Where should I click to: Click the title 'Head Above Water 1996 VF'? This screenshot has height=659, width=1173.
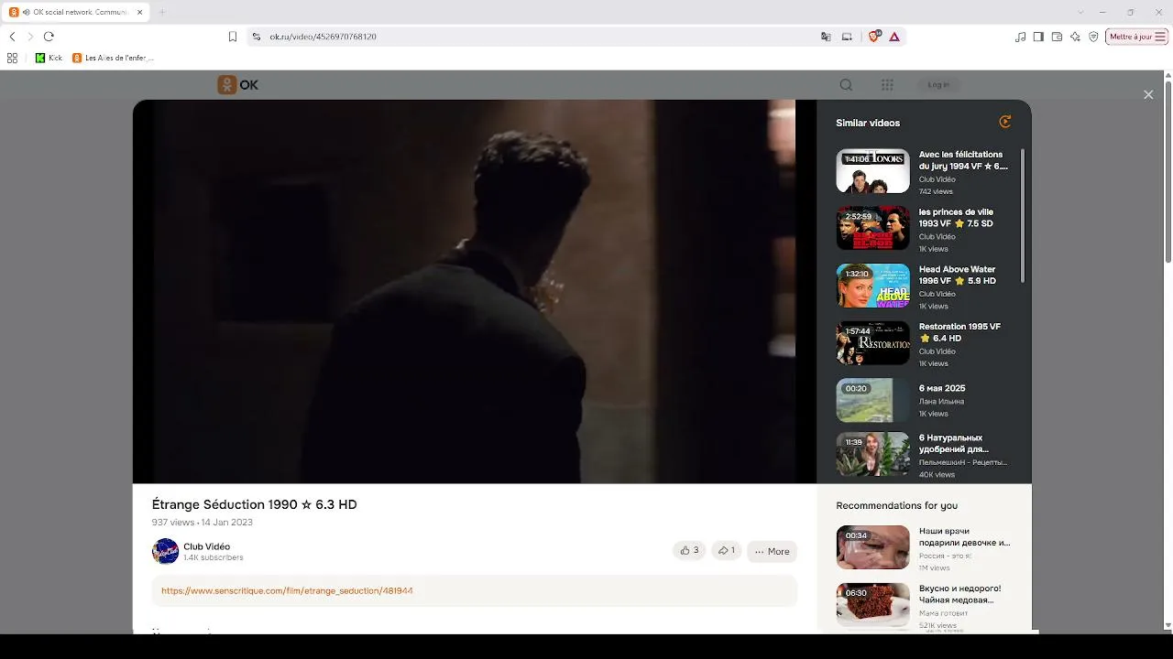click(x=958, y=275)
